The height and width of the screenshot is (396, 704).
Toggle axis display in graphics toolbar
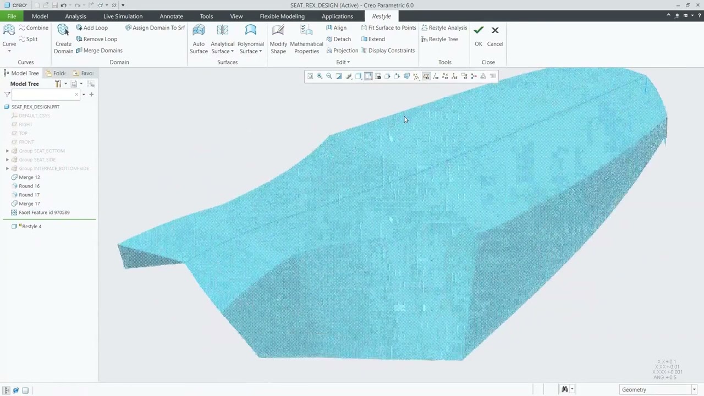point(436,76)
